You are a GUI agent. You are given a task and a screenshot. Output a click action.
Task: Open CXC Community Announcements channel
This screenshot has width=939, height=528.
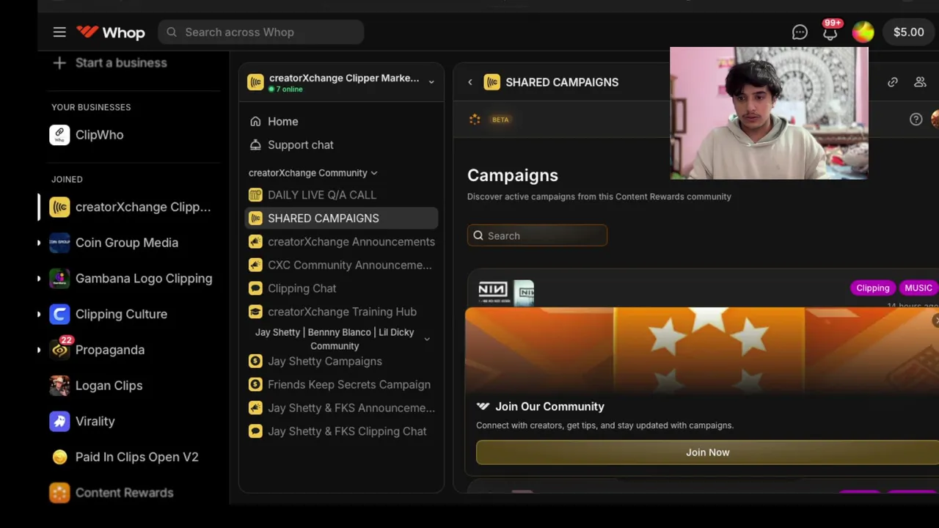[341, 265]
